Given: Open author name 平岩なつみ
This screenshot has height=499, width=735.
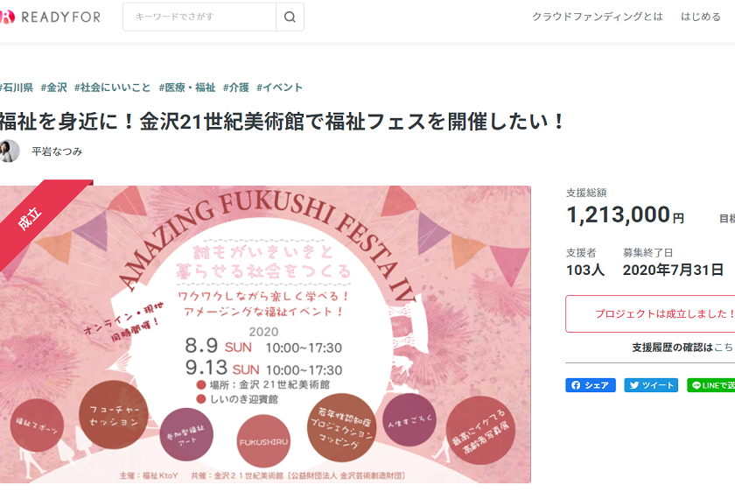Looking at the screenshot, I should point(57,151).
